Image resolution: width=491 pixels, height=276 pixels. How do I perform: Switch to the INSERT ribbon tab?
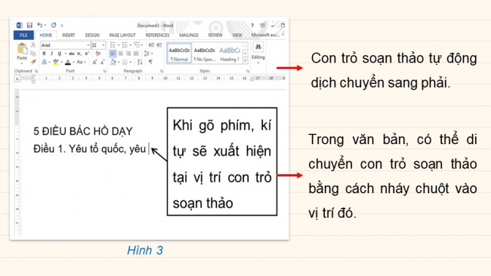pyautogui.click(x=68, y=35)
